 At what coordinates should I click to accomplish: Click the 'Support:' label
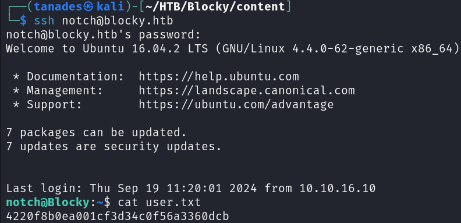click(54, 105)
